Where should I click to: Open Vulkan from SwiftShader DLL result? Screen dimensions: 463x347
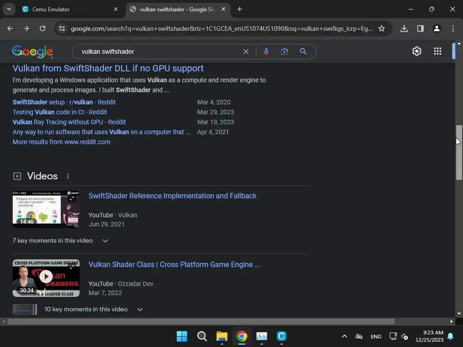(108, 68)
